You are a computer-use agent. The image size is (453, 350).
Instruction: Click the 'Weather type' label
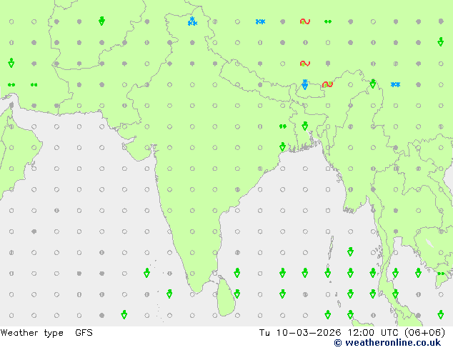coord(32,333)
